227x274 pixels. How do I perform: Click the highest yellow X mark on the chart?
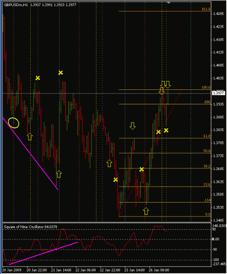(x=60, y=72)
